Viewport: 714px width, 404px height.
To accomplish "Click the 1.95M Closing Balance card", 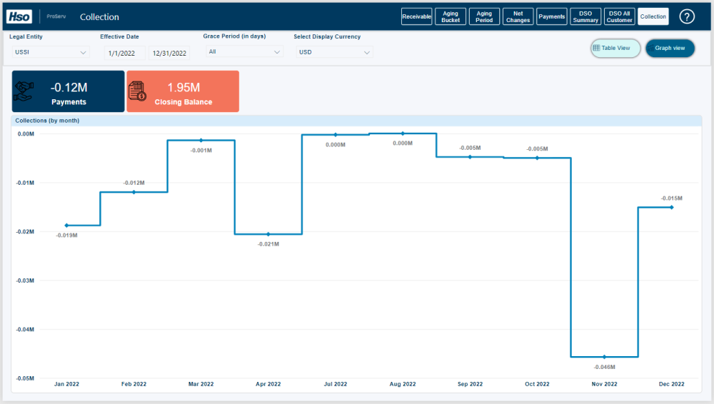I will click(183, 91).
